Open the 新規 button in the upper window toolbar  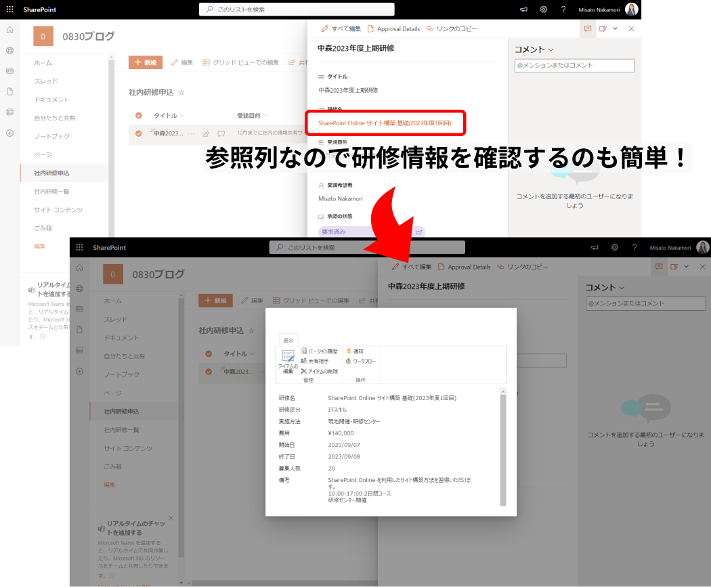[146, 62]
